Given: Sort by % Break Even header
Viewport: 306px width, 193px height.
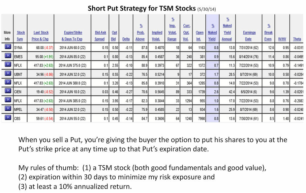Looking at the screenshot, I should coord(268,32).
